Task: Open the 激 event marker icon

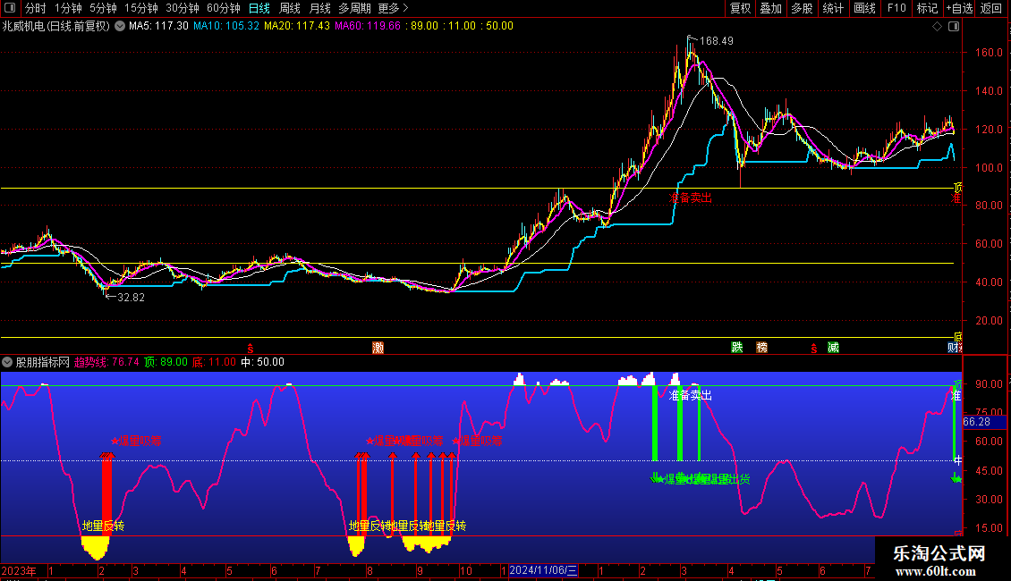Action: pos(378,348)
